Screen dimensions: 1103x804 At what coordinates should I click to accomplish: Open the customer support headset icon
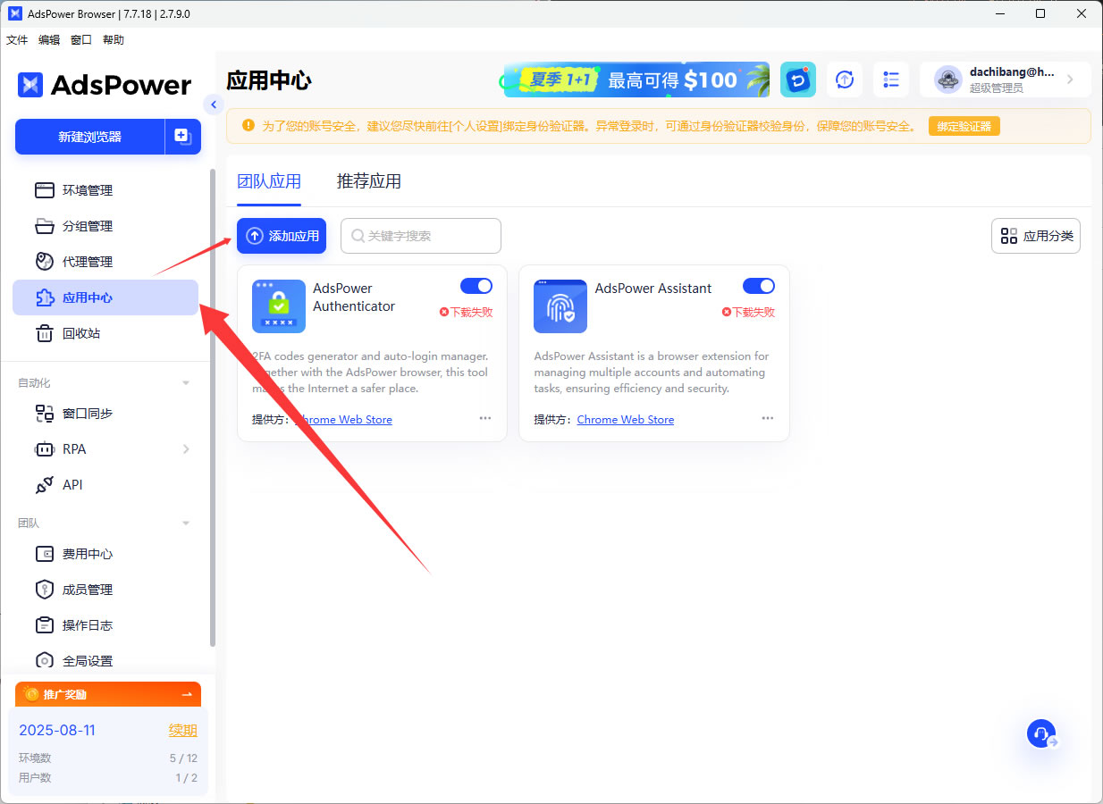1041,733
